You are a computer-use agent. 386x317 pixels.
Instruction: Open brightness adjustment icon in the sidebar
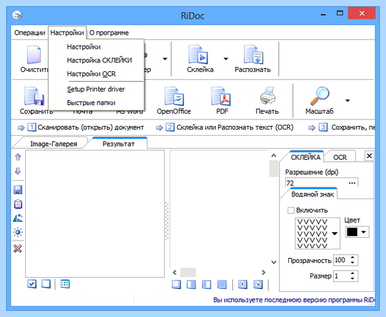coord(18,232)
